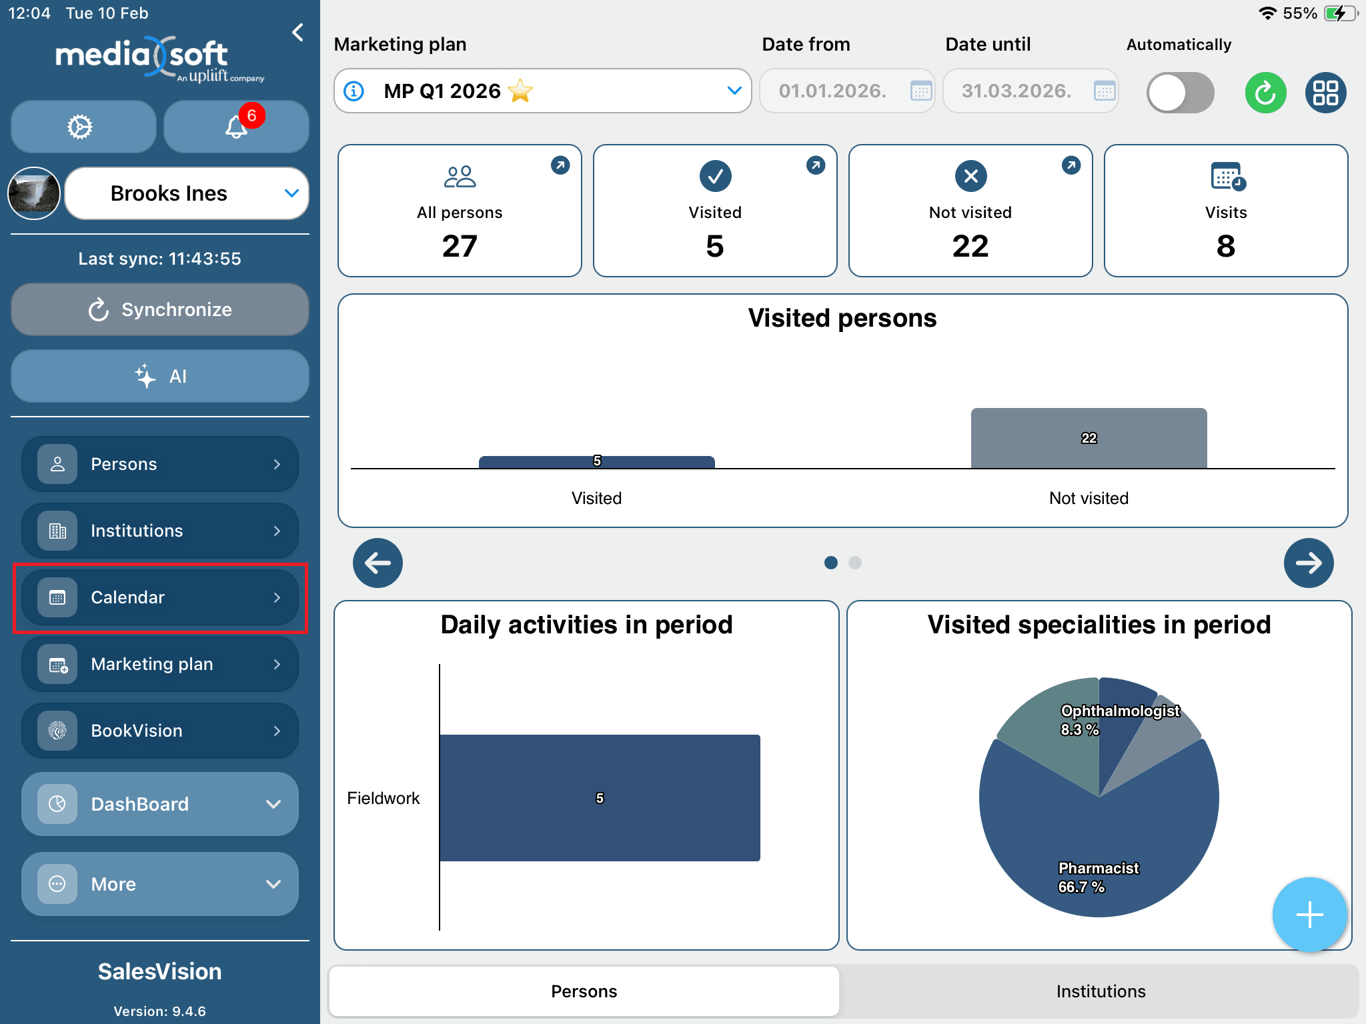
Task: Collapse the DashBoard menu section
Action: point(160,804)
